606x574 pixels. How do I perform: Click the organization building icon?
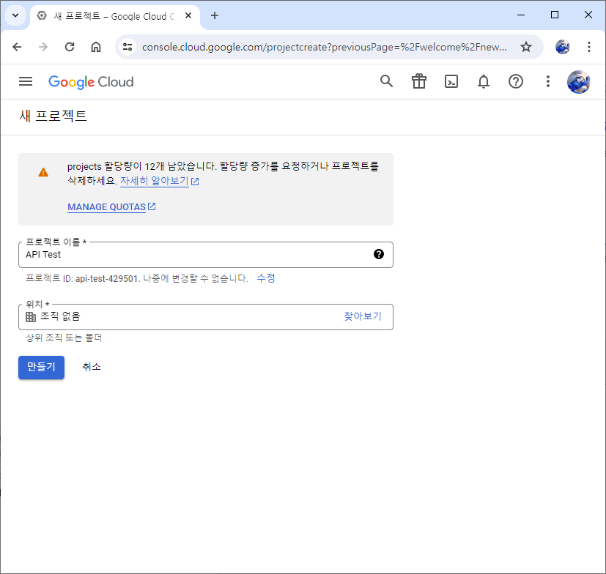(x=31, y=317)
